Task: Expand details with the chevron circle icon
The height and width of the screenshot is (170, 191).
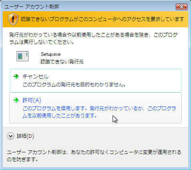Action: coord(10,136)
